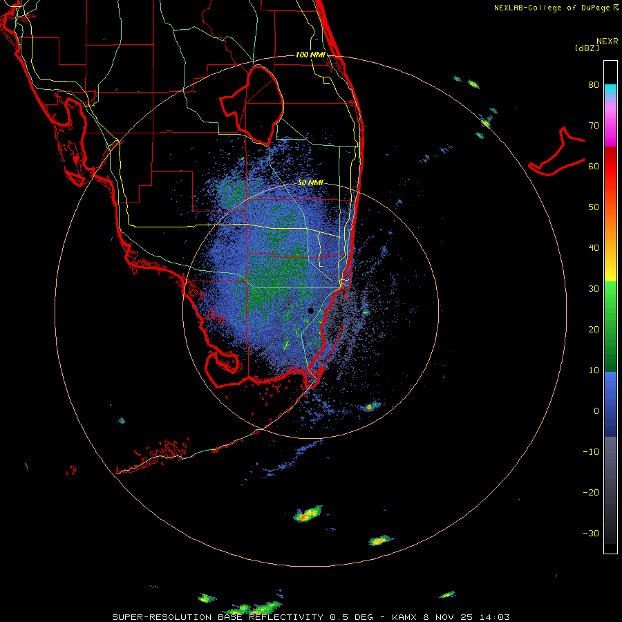
Task: Select the -20 dBZ scale tick label
Action: point(591,493)
